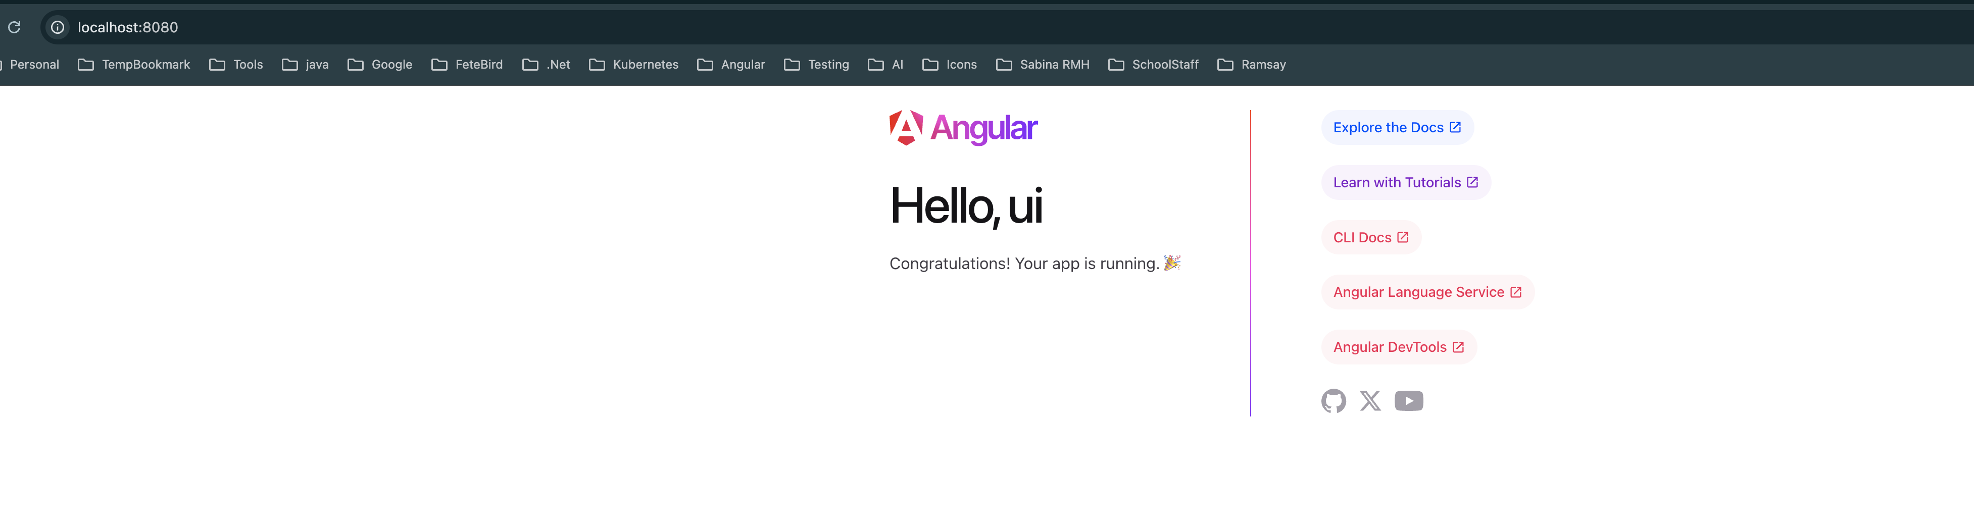Open Explore the Docs link
Image resolution: width=1974 pixels, height=525 pixels.
(1397, 128)
